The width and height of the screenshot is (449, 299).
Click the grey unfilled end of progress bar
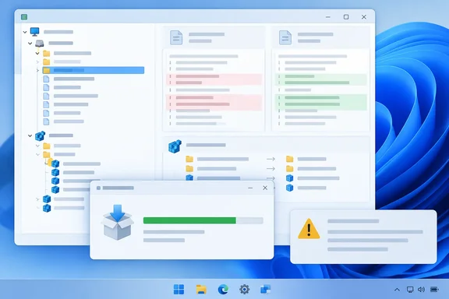click(249, 220)
